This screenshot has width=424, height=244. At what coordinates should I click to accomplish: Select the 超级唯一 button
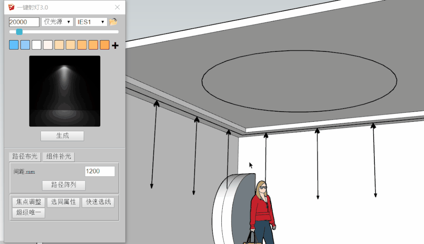point(28,213)
